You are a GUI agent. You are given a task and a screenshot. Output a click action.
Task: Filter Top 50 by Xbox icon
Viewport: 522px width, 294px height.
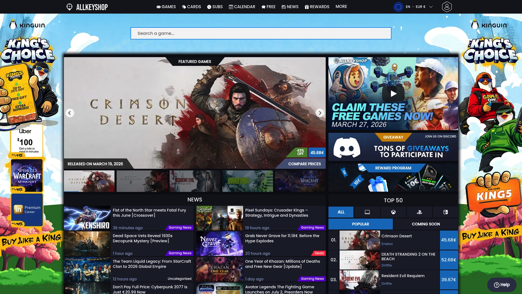click(x=393, y=212)
